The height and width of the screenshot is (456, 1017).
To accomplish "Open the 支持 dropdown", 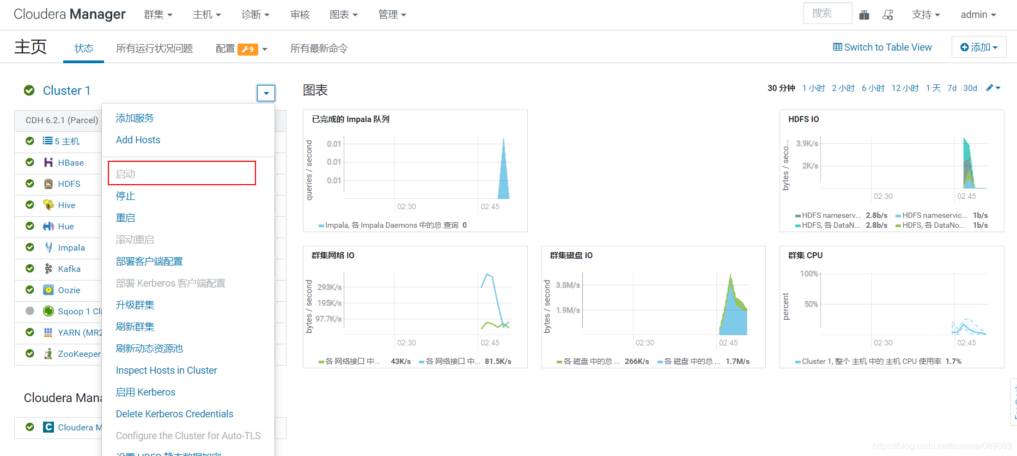I will (x=926, y=15).
